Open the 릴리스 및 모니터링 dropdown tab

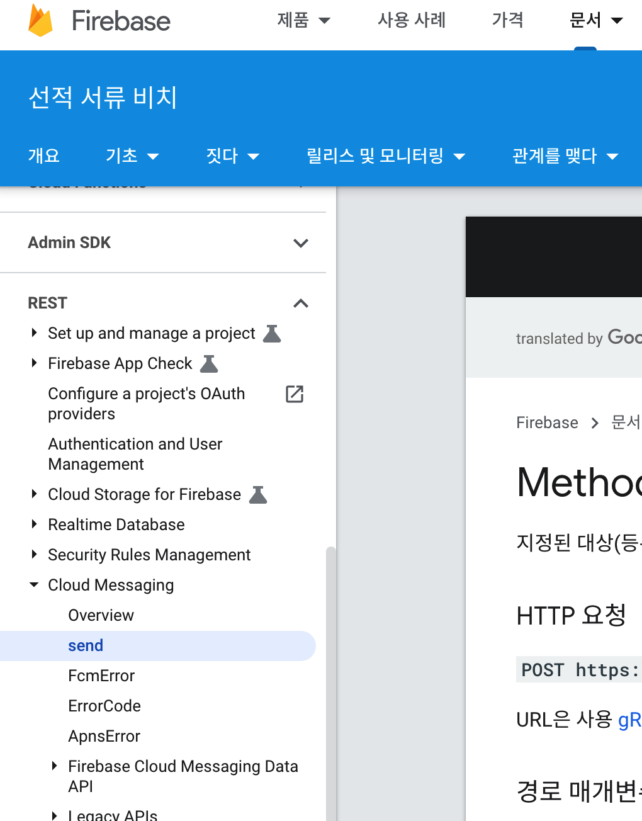(x=386, y=156)
